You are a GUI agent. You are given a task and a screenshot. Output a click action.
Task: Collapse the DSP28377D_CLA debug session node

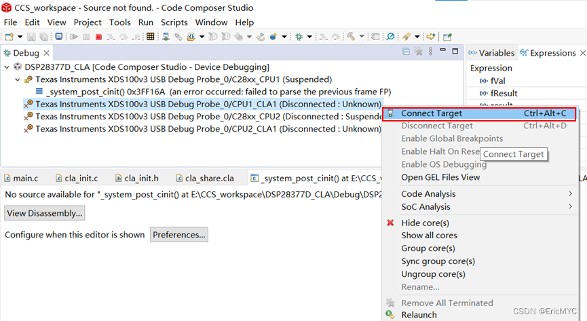tap(7, 67)
